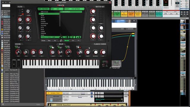
Task: Select the AYO BITRUN preset in list
Action: (x=71, y=12)
